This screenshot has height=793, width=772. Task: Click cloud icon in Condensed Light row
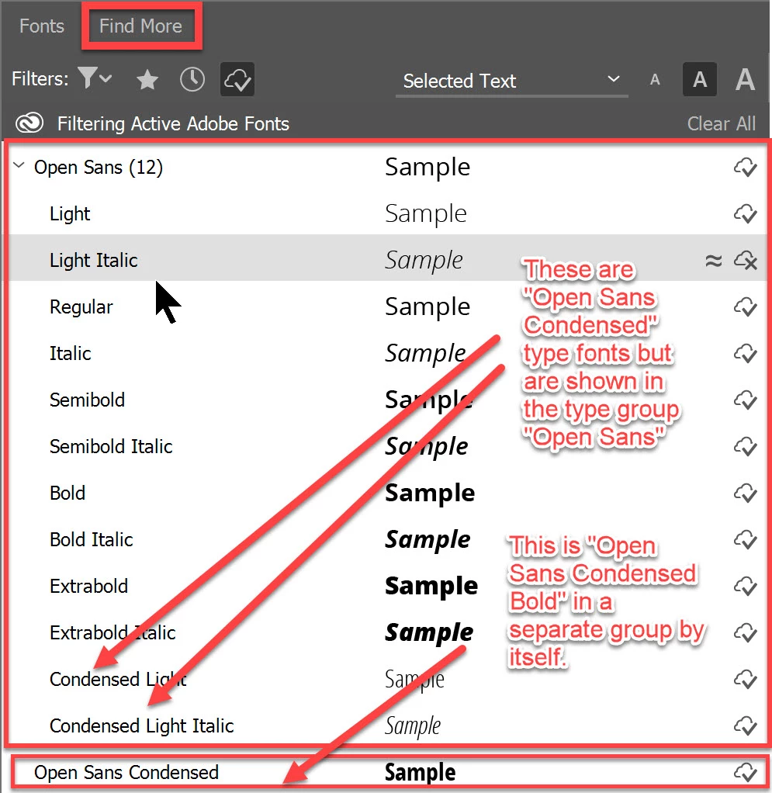pyautogui.click(x=745, y=679)
